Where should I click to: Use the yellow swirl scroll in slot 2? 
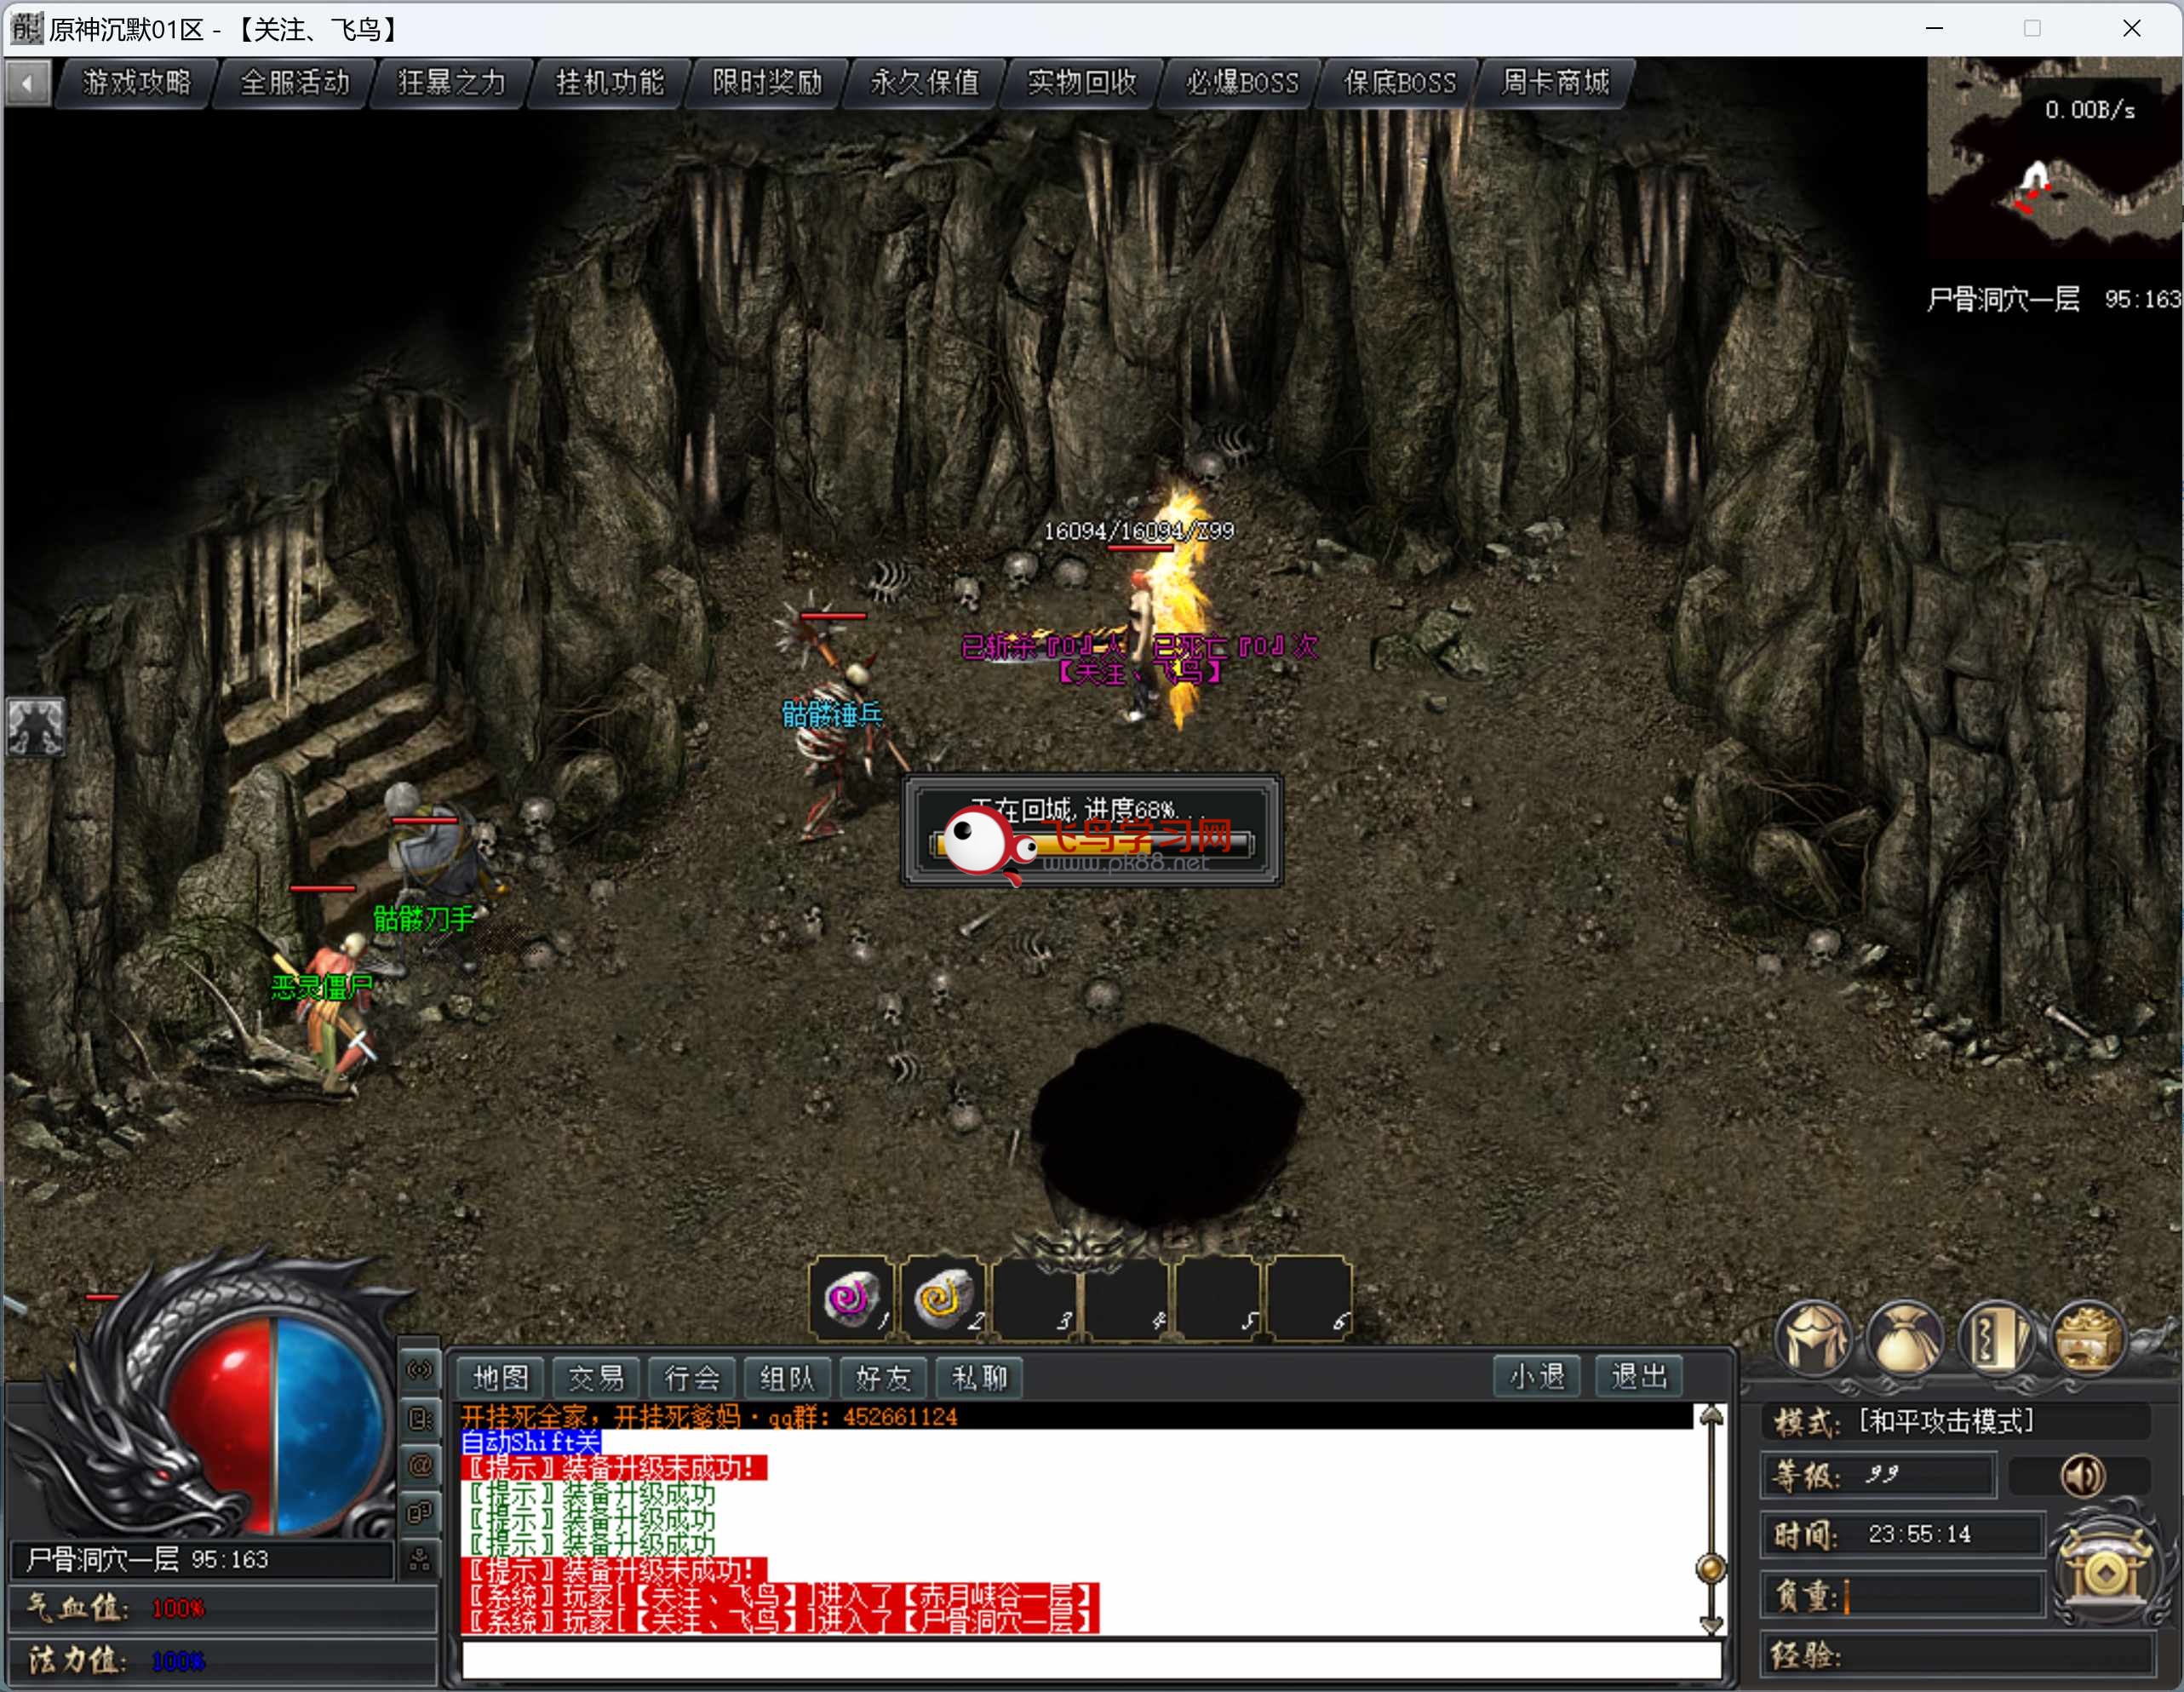942,1298
